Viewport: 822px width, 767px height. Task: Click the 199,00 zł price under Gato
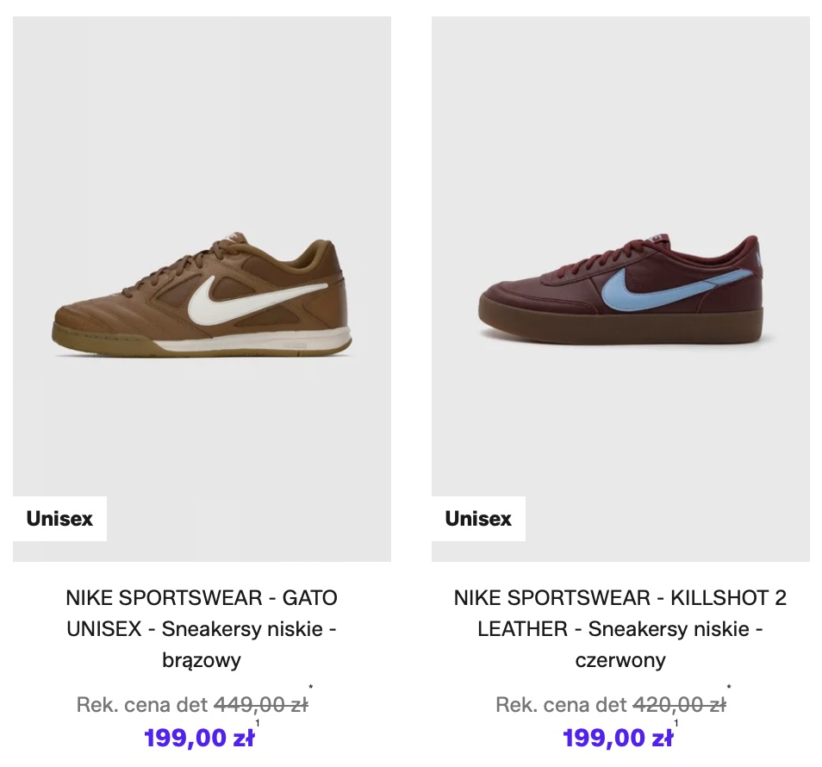[199, 738]
